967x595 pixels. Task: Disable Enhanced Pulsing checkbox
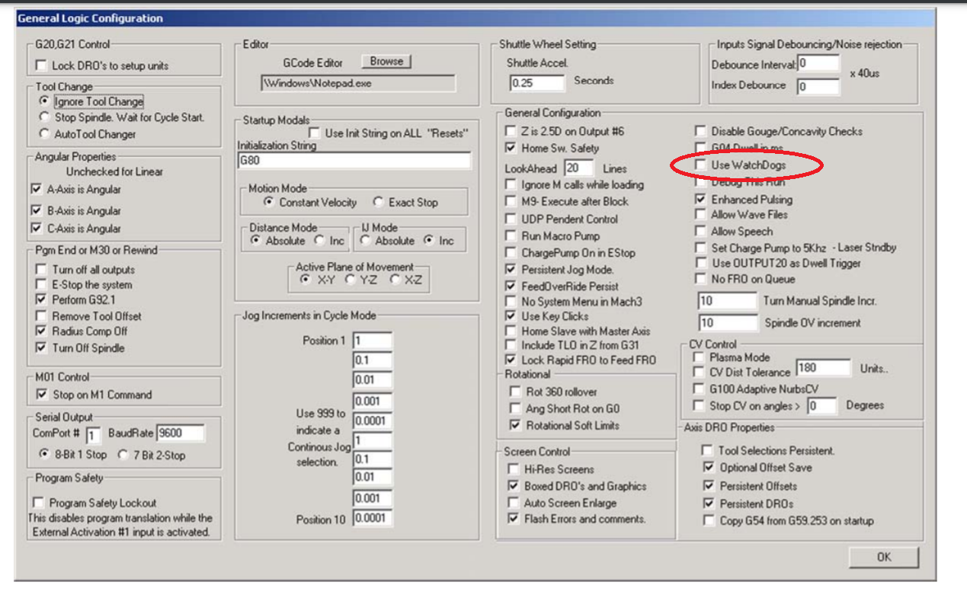(700, 200)
